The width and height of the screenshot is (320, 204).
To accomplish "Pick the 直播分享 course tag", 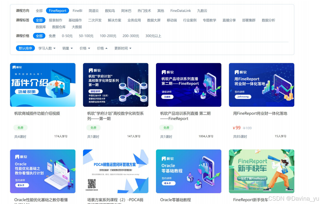I will [229, 20].
